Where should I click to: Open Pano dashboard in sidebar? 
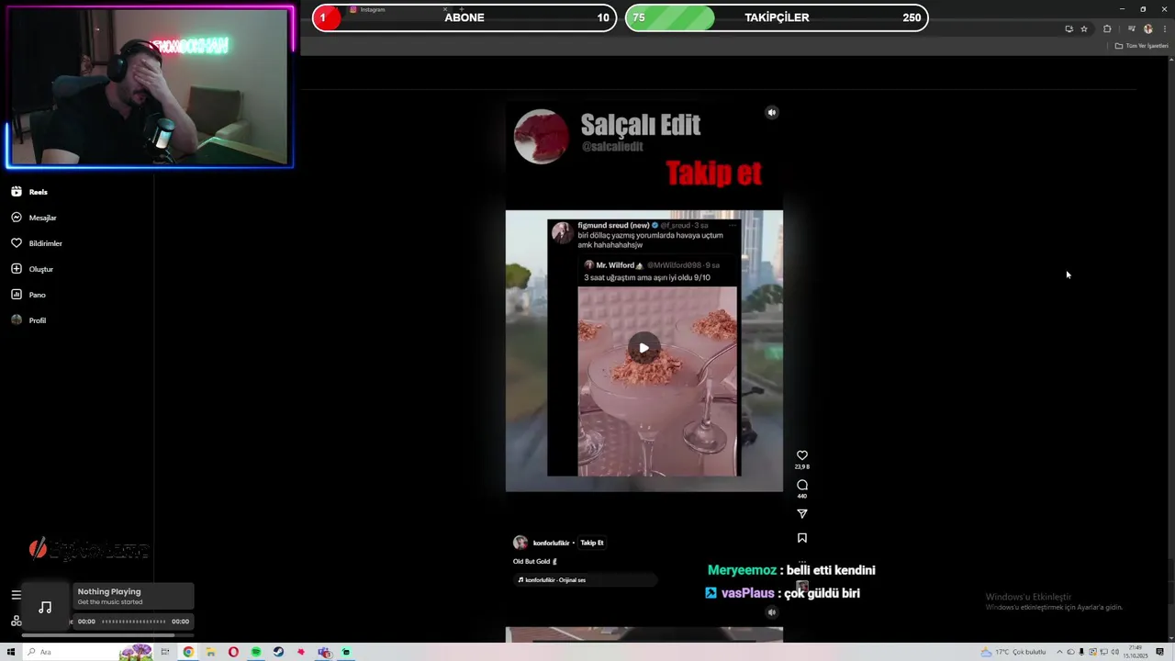pos(28,295)
